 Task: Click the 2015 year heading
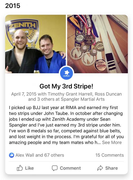click(x=13, y=6)
